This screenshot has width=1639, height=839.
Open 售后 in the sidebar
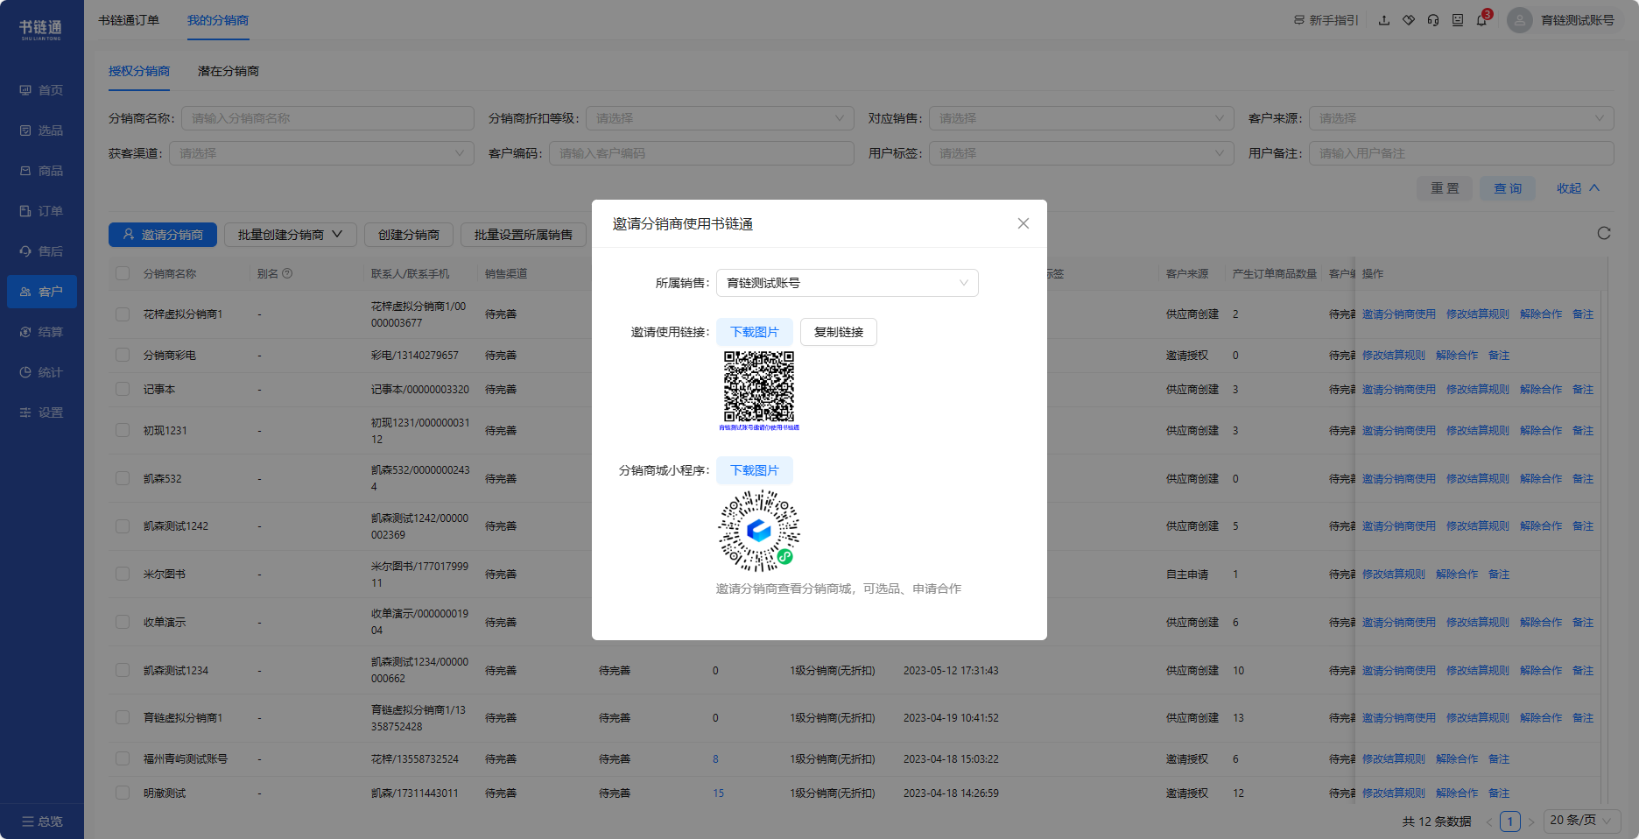pyautogui.click(x=42, y=251)
